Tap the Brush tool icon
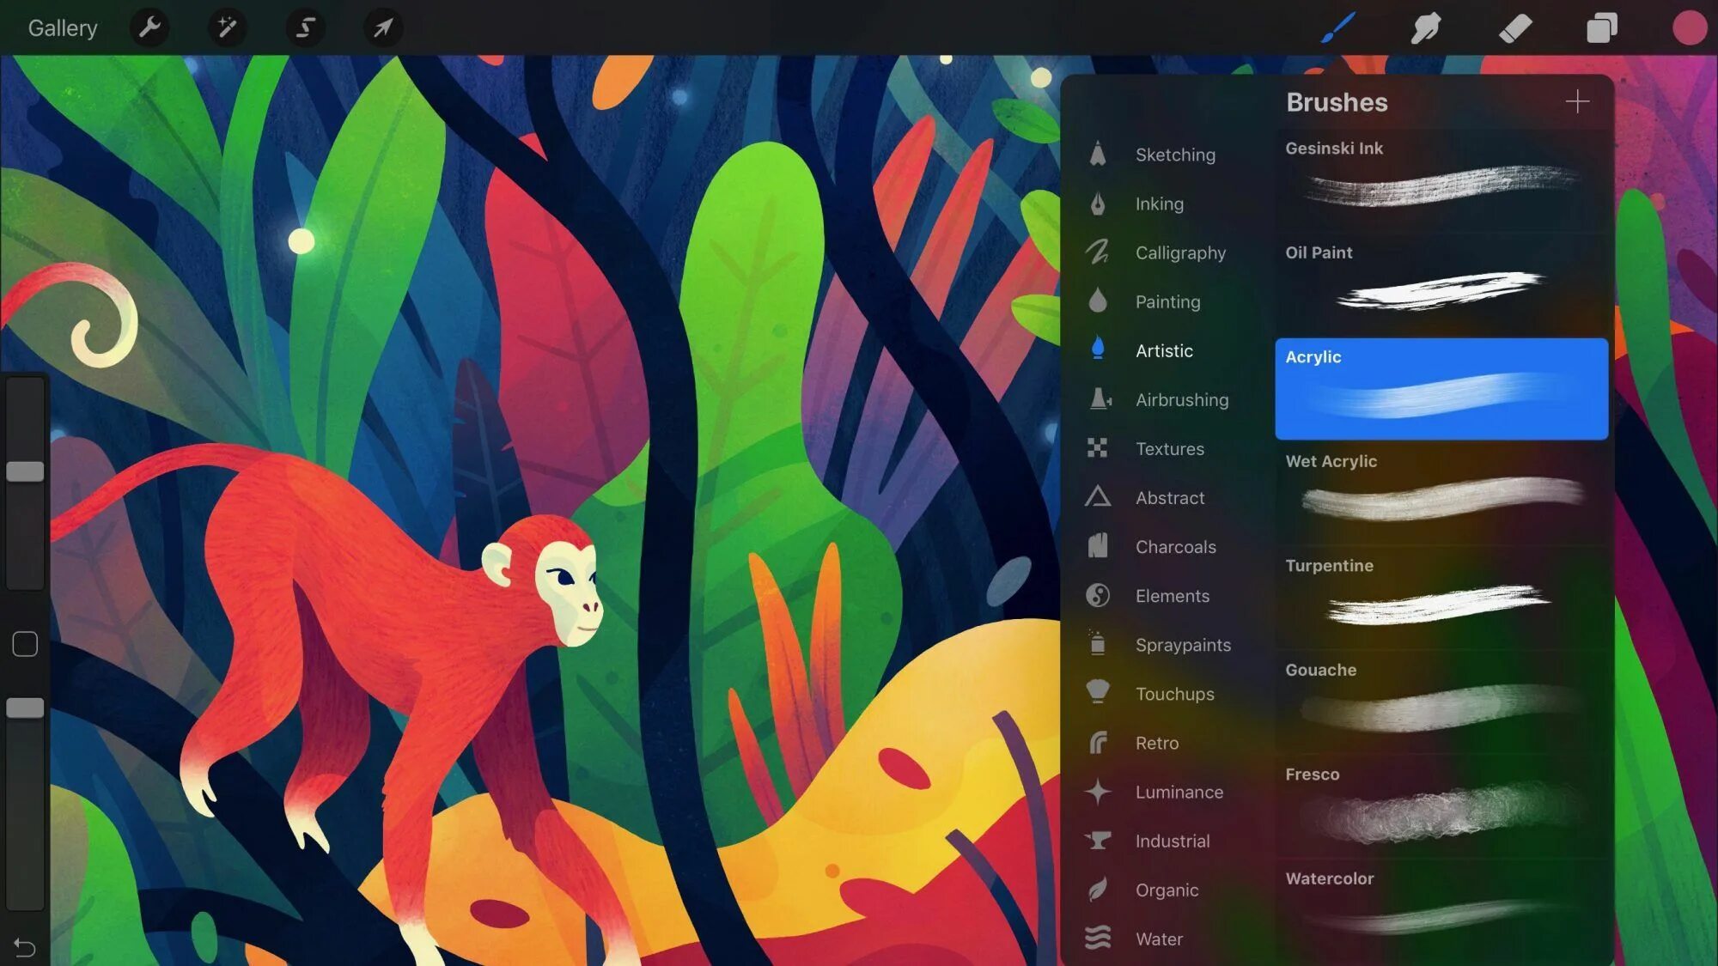The height and width of the screenshot is (966, 1718). pos(1337,27)
